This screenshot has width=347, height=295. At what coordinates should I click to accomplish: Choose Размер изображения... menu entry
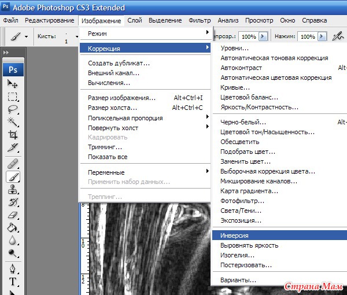(x=121, y=98)
